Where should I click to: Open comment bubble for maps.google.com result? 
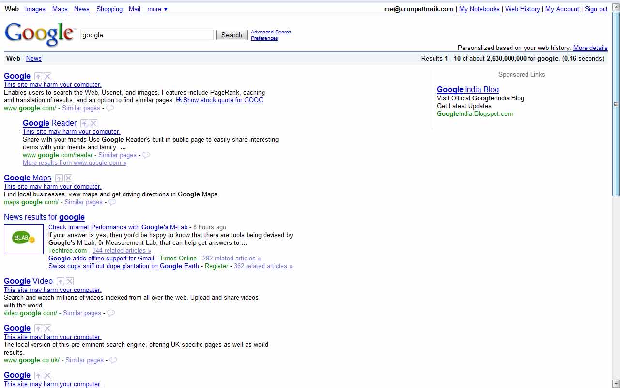112,202
